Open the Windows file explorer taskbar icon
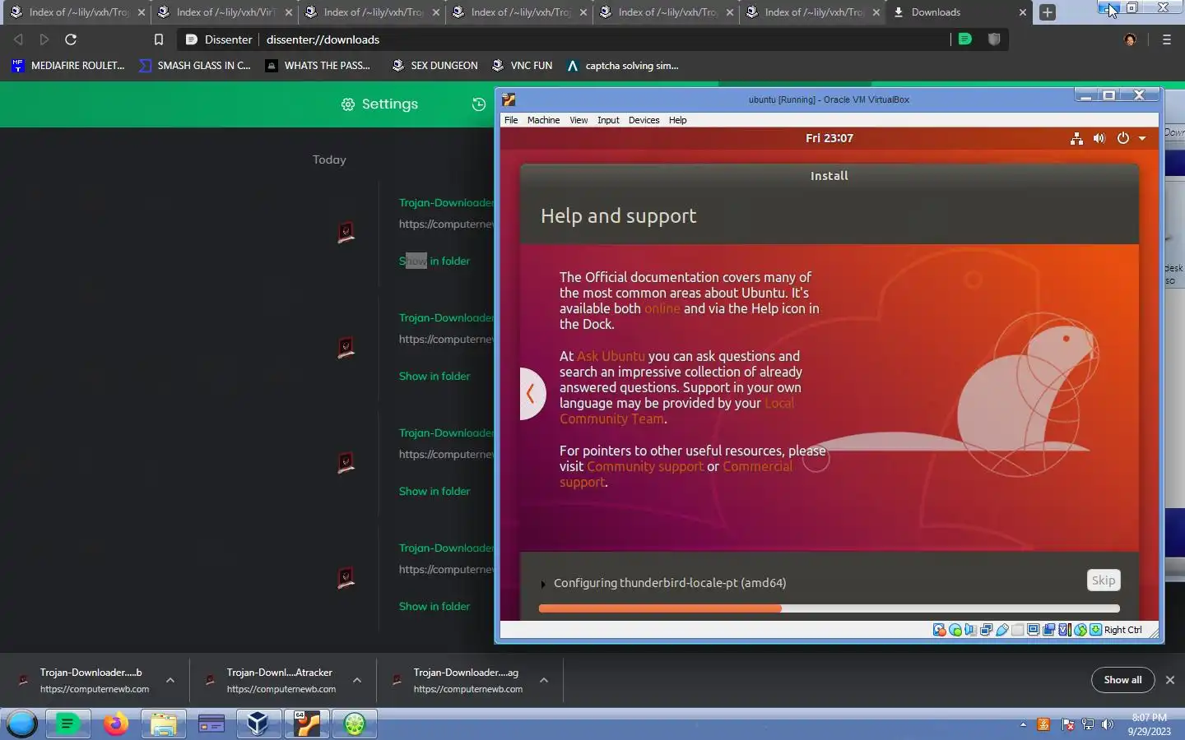The height and width of the screenshot is (740, 1185). (x=164, y=724)
